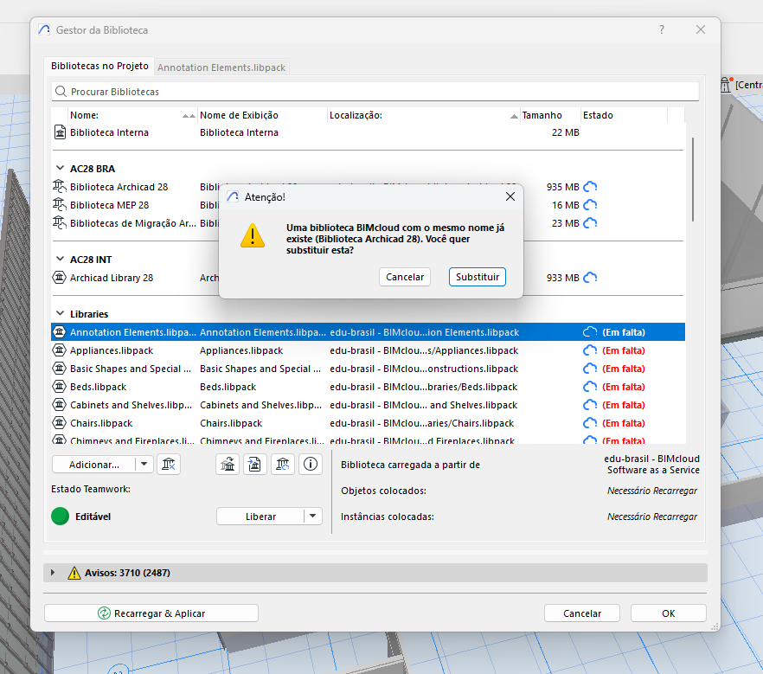Select the Biblioteca Interna row name
Viewport: 763px width, 674px height.
tap(109, 132)
